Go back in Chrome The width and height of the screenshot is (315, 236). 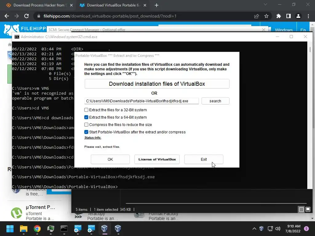[x=7, y=16]
